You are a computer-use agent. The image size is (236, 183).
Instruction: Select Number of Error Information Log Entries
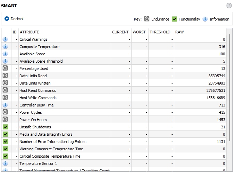pos(53,142)
